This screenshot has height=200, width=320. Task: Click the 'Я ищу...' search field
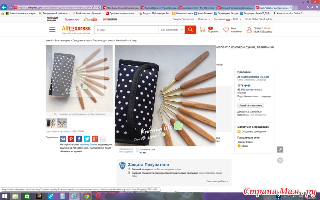click(127, 30)
